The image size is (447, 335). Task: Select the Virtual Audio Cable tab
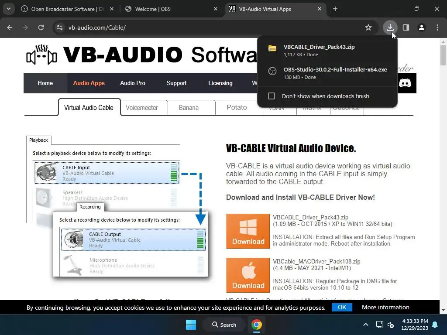click(x=89, y=108)
